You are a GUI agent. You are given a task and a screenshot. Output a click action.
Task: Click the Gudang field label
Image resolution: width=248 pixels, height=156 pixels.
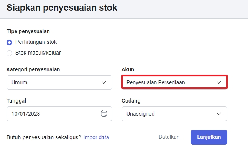131,101
